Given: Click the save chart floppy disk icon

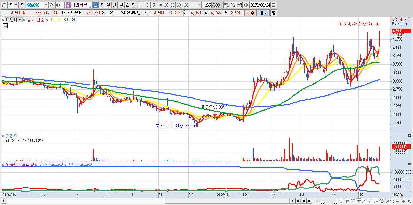Looking at the screenshot, I should [x=239, y=5].
